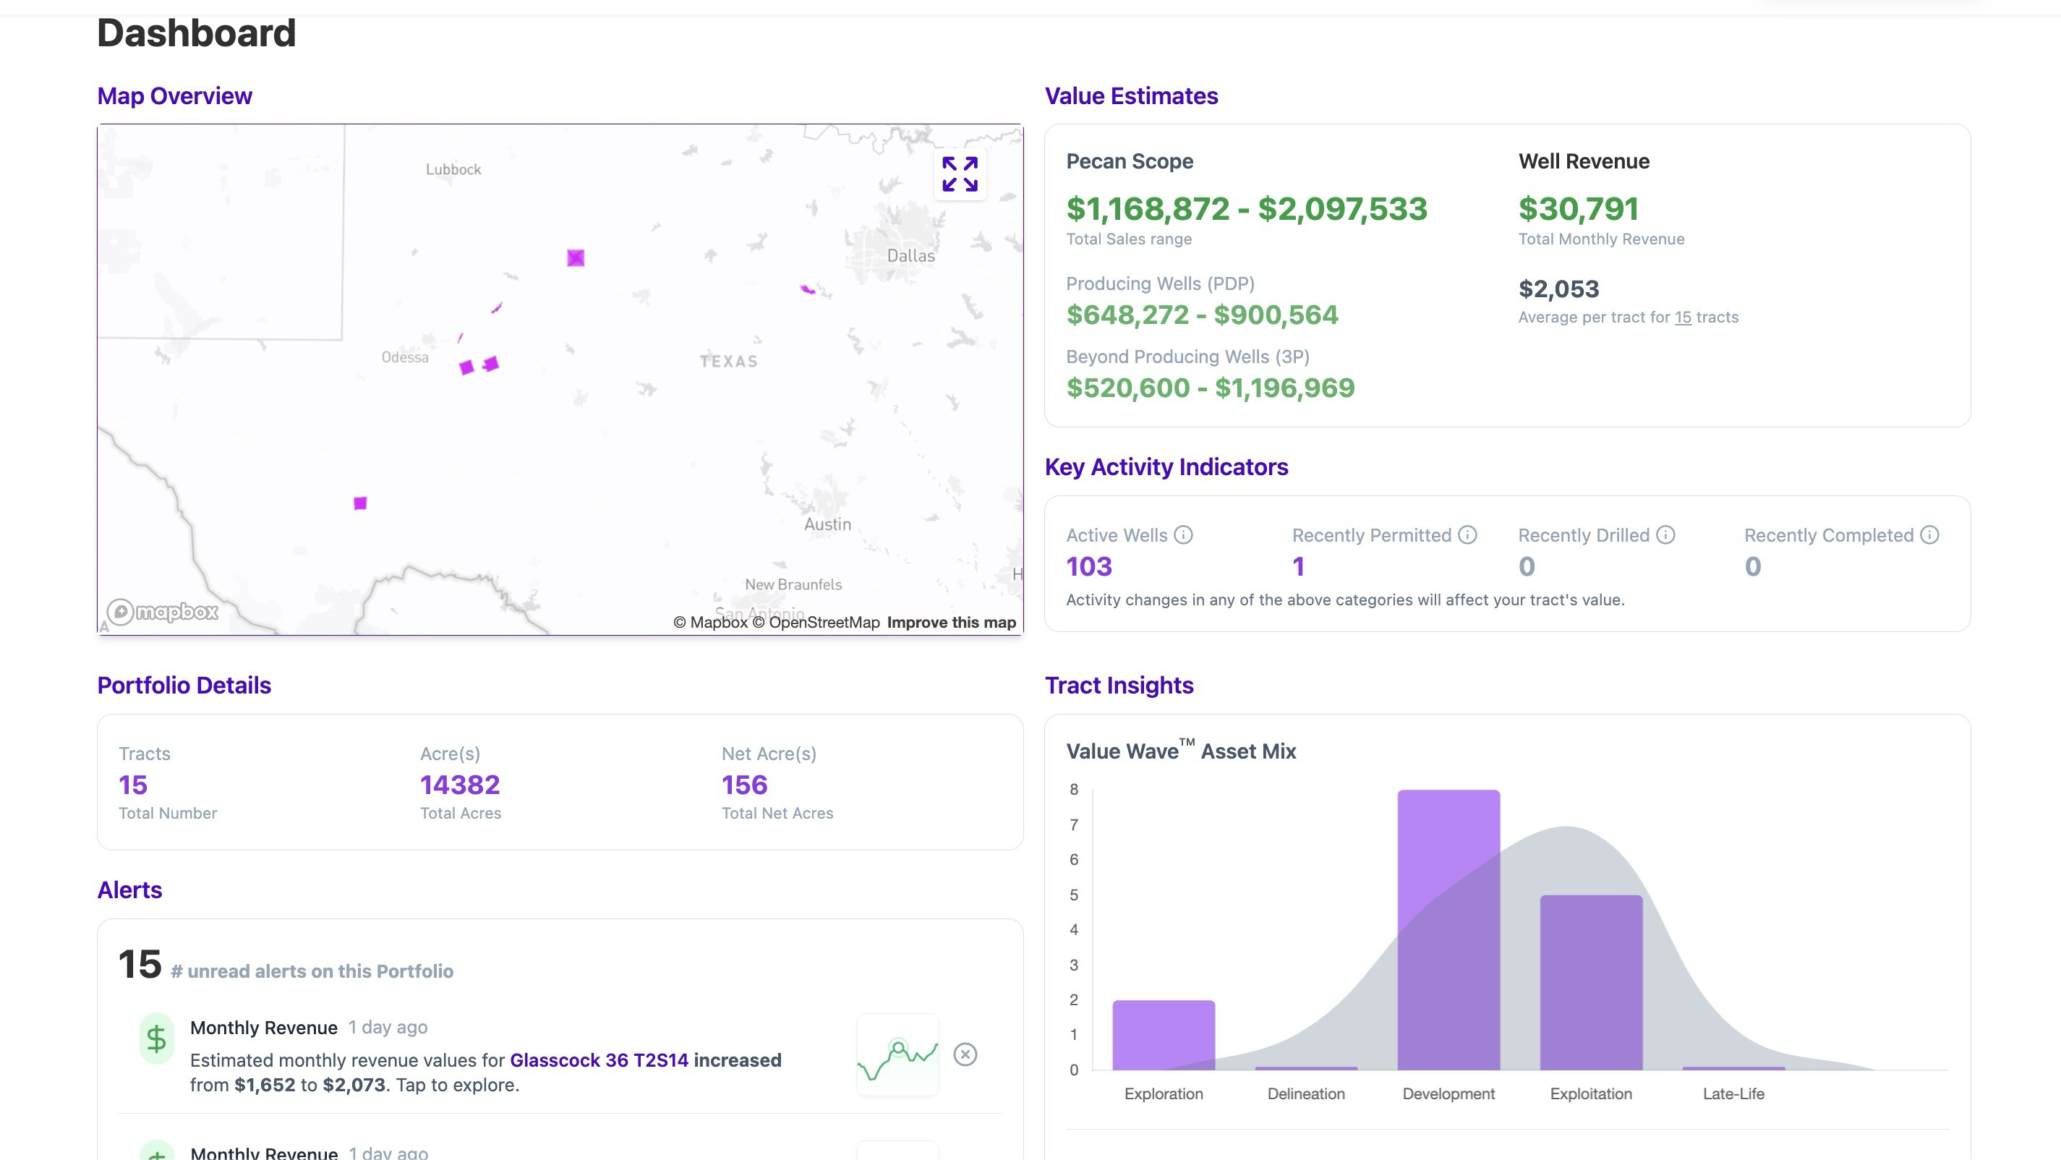Click the green dollar Monthly Revenue icon

pos(157,1039)
